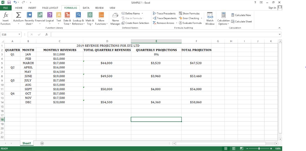Select the Sheet1 tab
Image resolution: width=306 pixels, height=151 pixels.
point(27,143)
